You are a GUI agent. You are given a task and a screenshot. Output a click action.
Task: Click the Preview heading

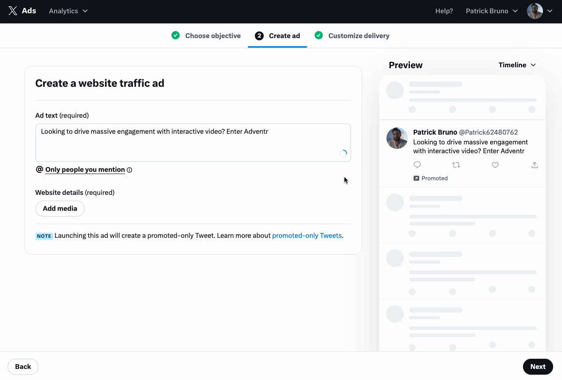tap(406, 65)
